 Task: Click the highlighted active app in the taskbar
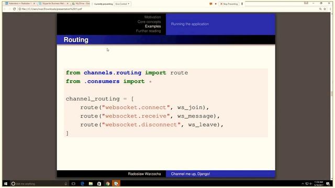pyautogui.click(x=116, y=183)
